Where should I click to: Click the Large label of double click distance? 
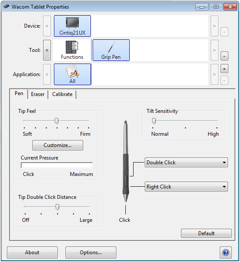[x=86, y=220]
